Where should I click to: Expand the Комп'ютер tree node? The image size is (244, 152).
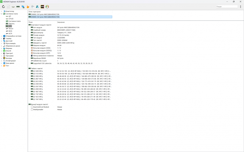point(1,11)
